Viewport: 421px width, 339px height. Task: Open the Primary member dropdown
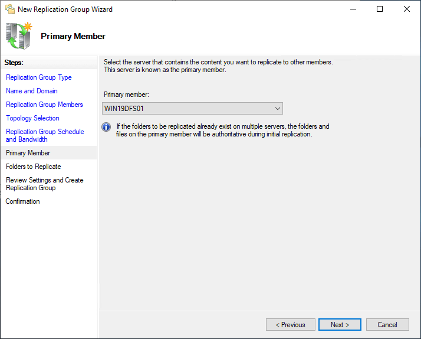(x=192, y=108)
